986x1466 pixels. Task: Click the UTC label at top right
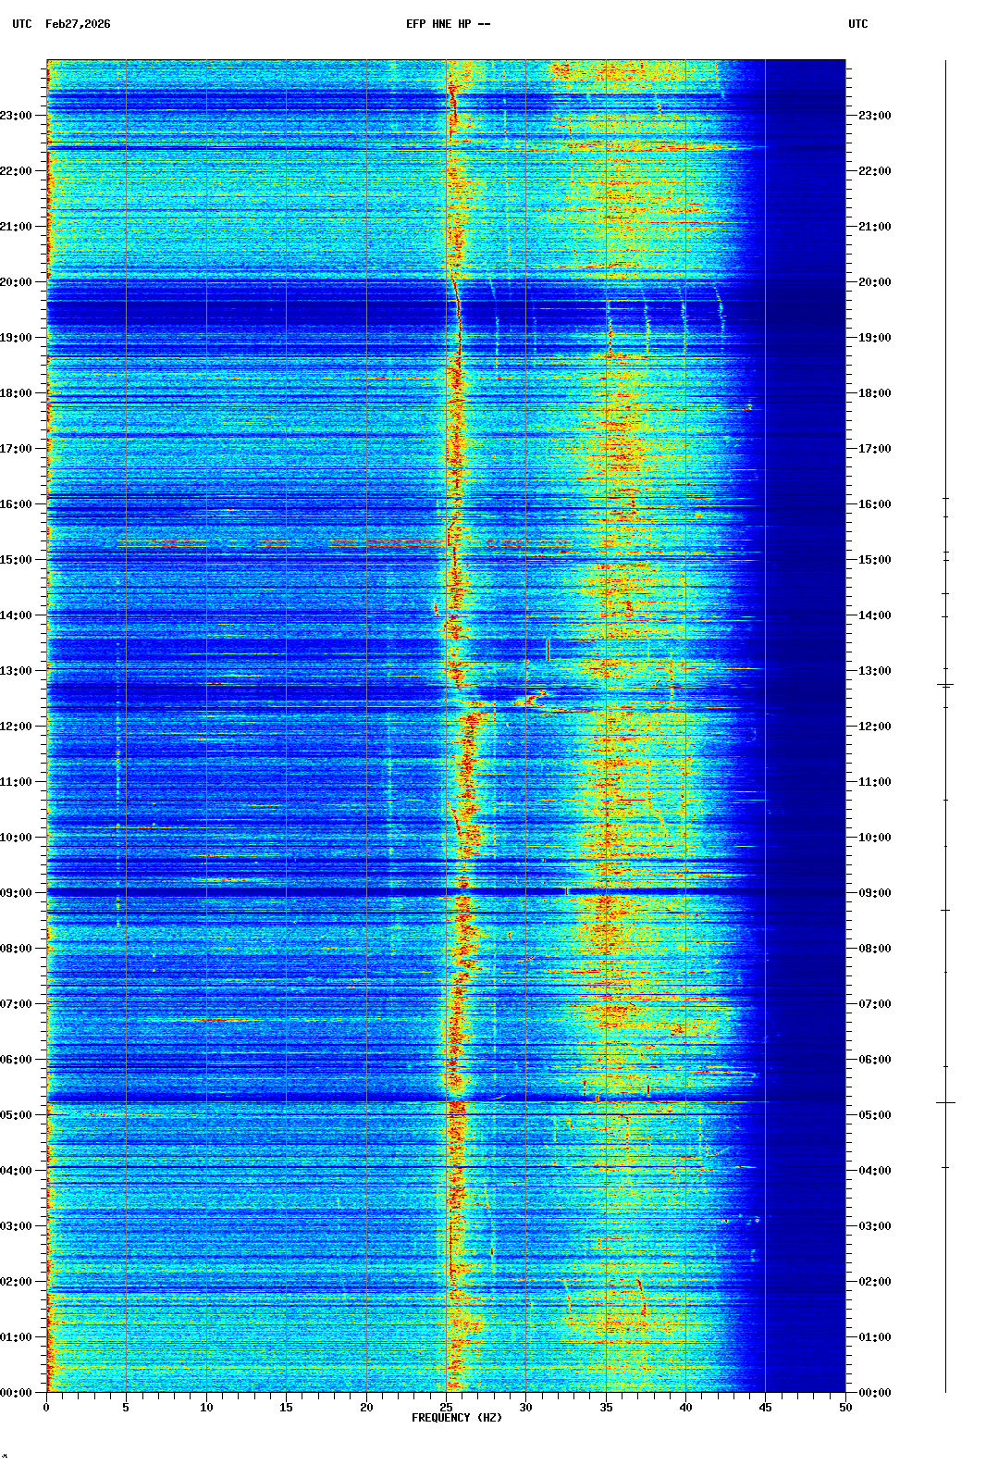click(x=857, y=24)
